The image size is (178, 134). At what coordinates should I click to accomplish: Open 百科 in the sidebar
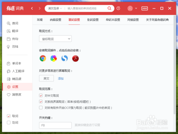click(x=12, y=47)
